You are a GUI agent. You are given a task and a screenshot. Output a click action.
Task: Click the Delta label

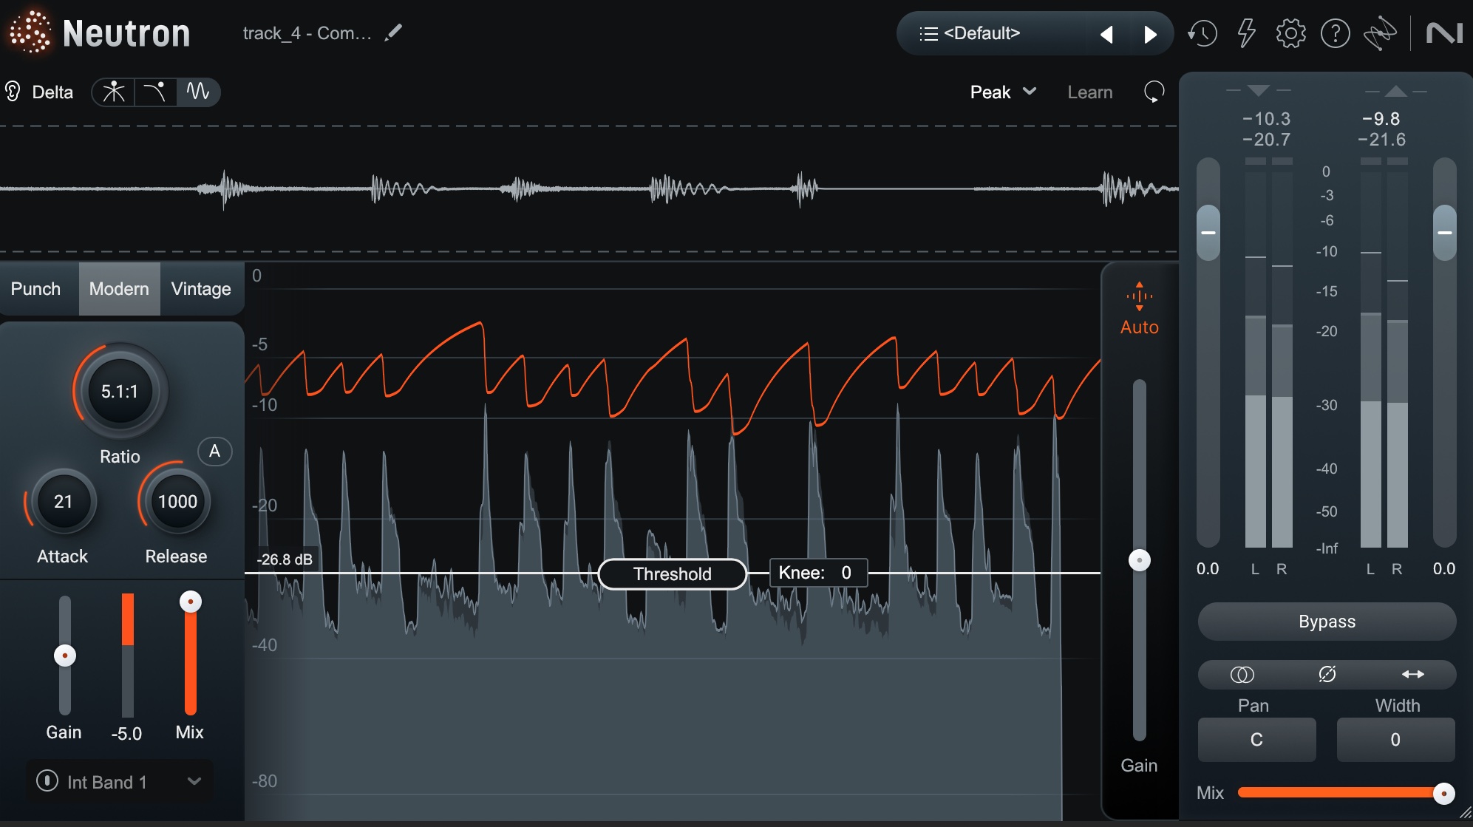coord(52,92)
